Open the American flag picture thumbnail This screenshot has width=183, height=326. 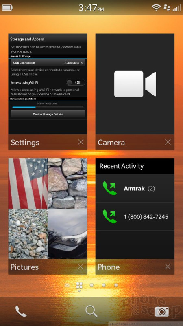pyautogui.click(x=28, y=183)
